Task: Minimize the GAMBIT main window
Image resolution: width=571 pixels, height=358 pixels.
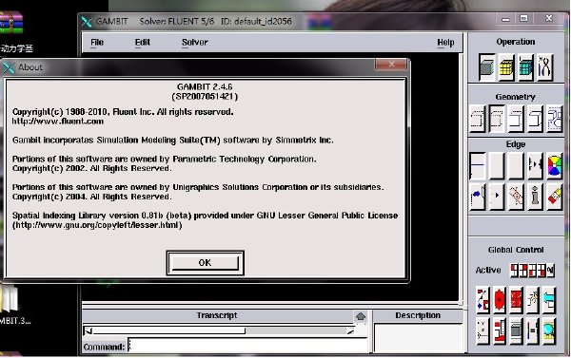Action: pos(505,19)
